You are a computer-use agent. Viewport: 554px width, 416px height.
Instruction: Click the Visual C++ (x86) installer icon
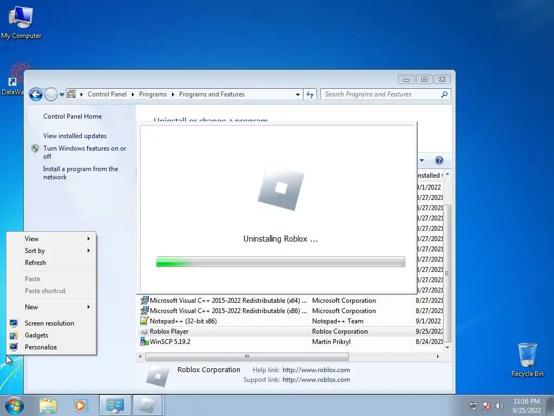point(144,311)
